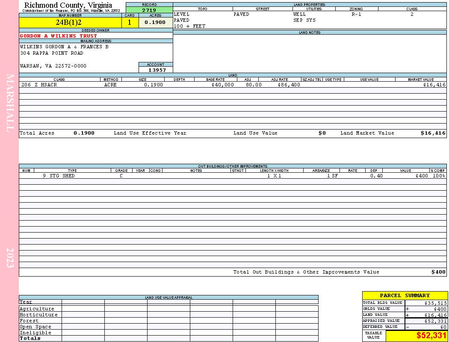The image size is (449, 342).
Task: Click base rate $40,000
Action: coord(222,85)
